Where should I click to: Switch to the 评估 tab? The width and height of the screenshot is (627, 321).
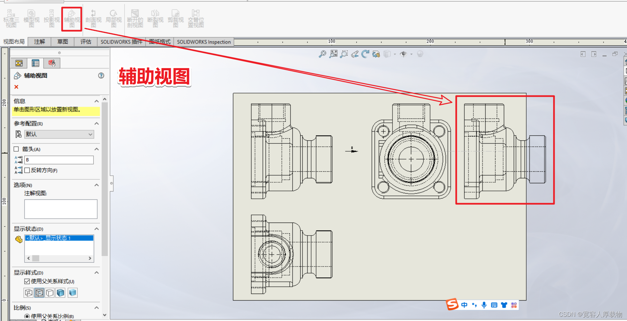point(86,42)
